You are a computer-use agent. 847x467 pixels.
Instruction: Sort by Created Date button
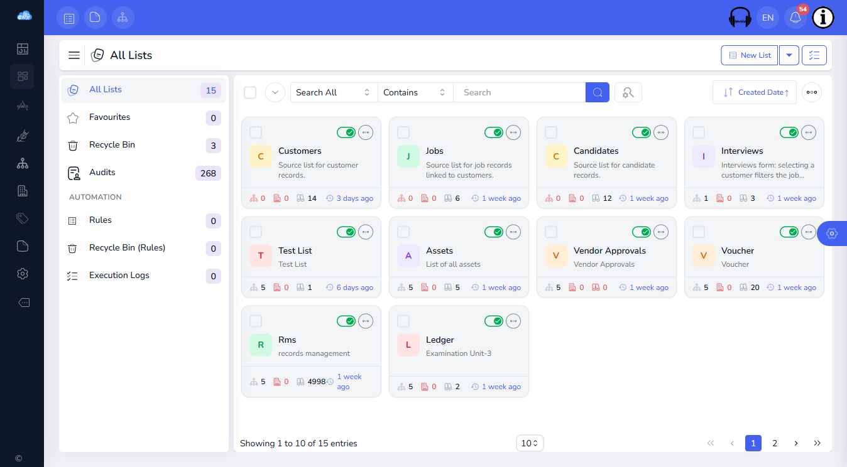[755, 92]
